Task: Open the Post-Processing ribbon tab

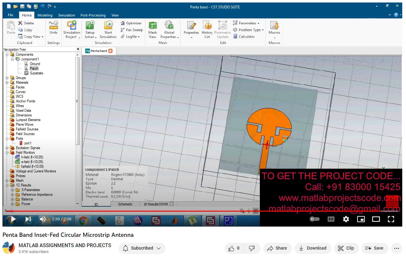Action: [93, 15]
